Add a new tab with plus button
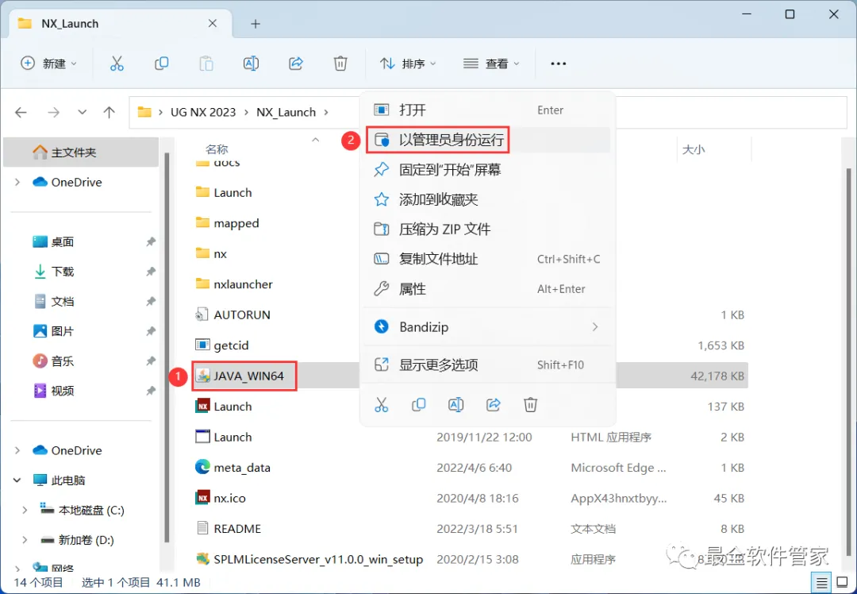The image size is (857, 594). click(256, 24)
